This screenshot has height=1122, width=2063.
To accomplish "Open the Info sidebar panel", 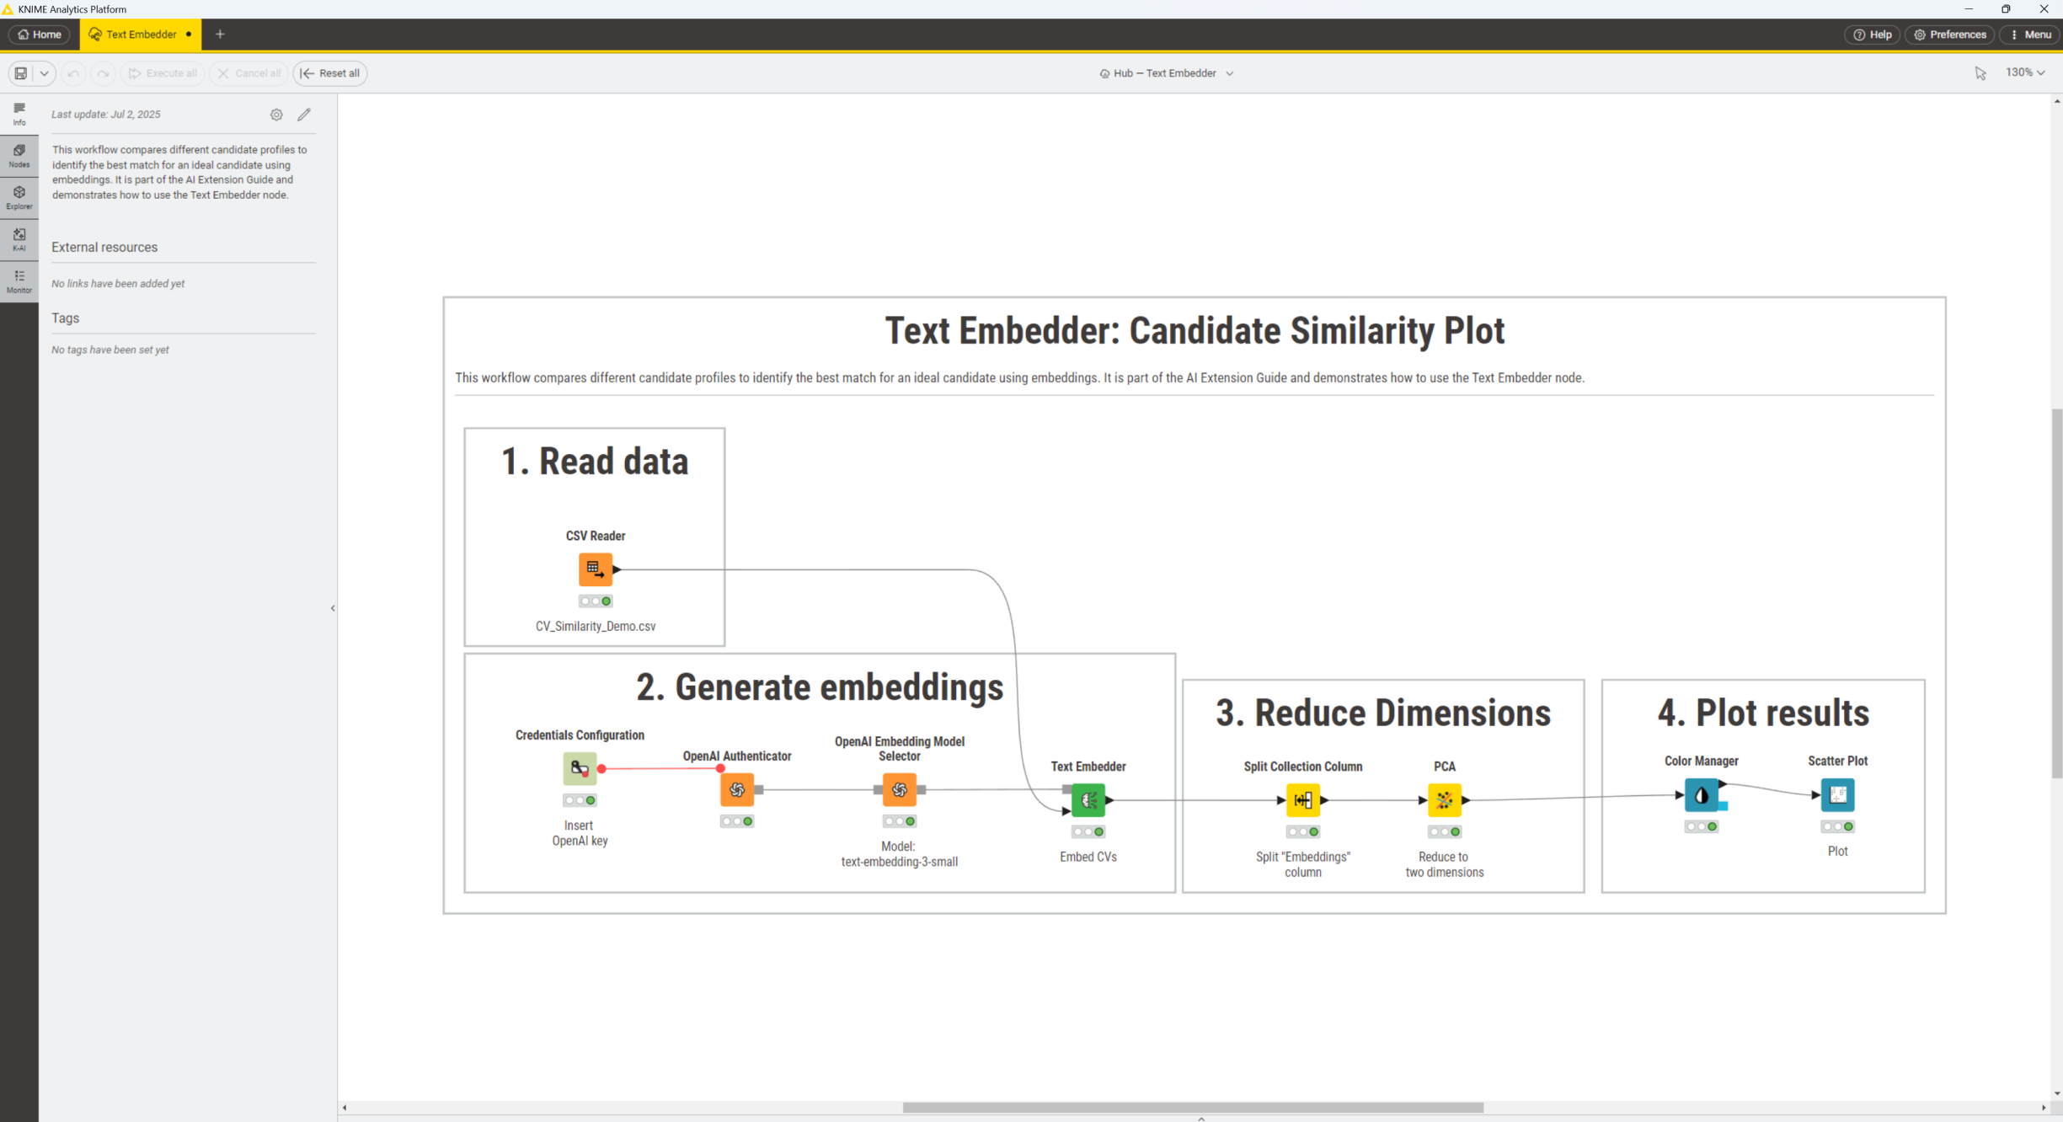I will pyautogui.click(x=19, y=114).
